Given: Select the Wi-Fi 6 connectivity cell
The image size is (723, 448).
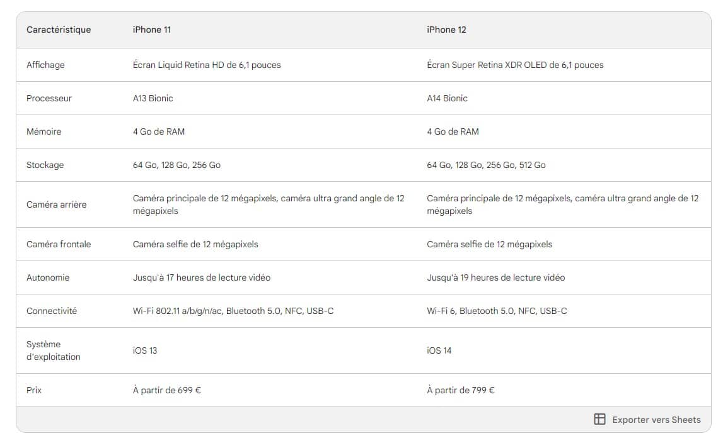Looking at the screenshot, I should coord(497,311).
